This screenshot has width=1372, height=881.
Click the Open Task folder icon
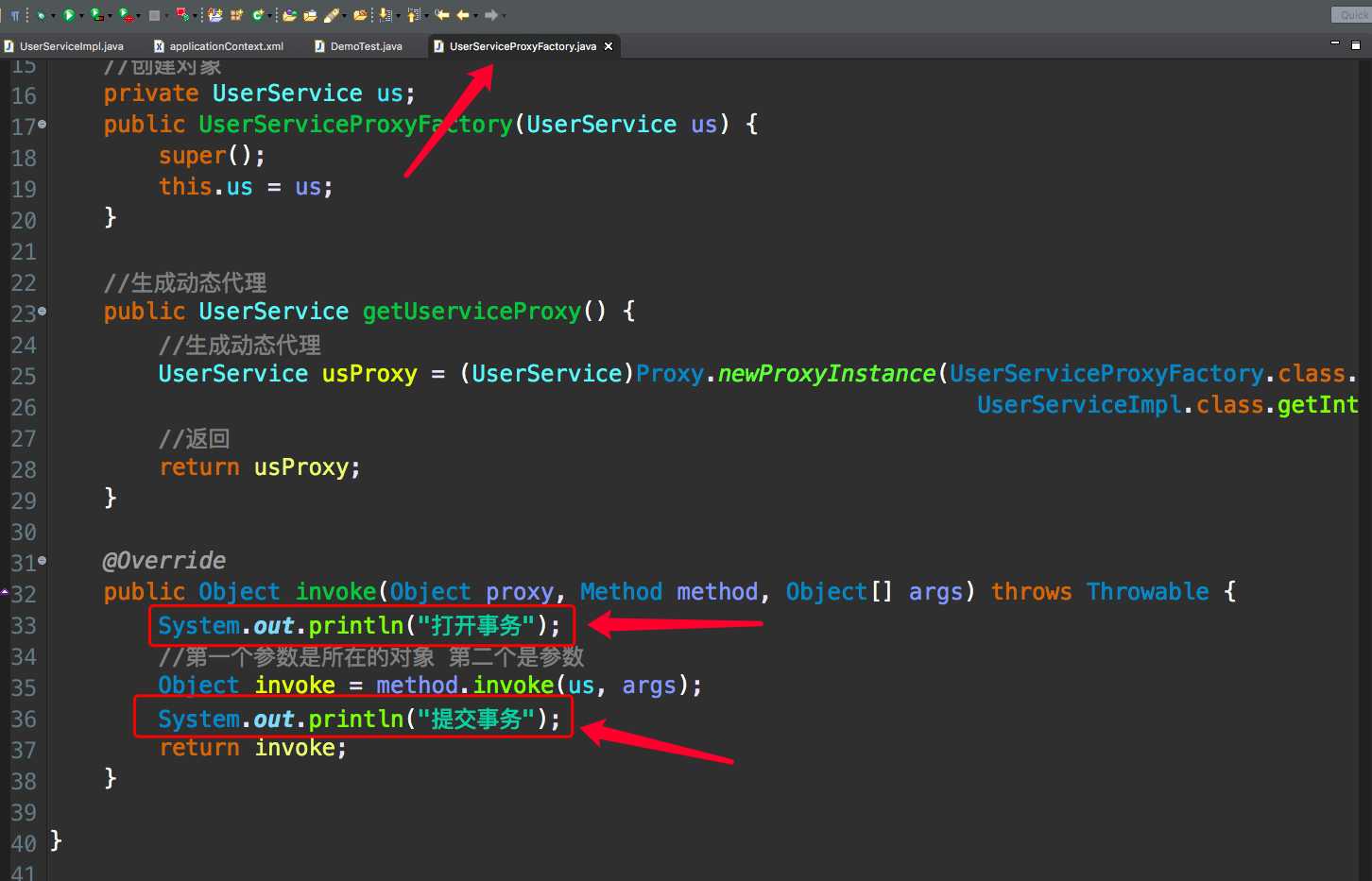click(310, 15)
